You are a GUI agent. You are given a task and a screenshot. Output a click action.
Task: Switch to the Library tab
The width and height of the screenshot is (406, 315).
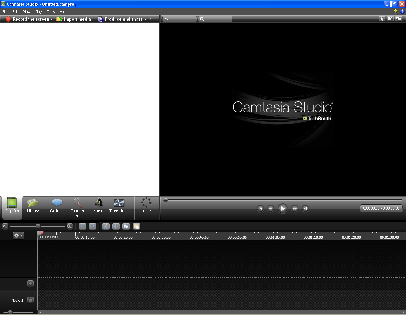[x=33, y=206]
